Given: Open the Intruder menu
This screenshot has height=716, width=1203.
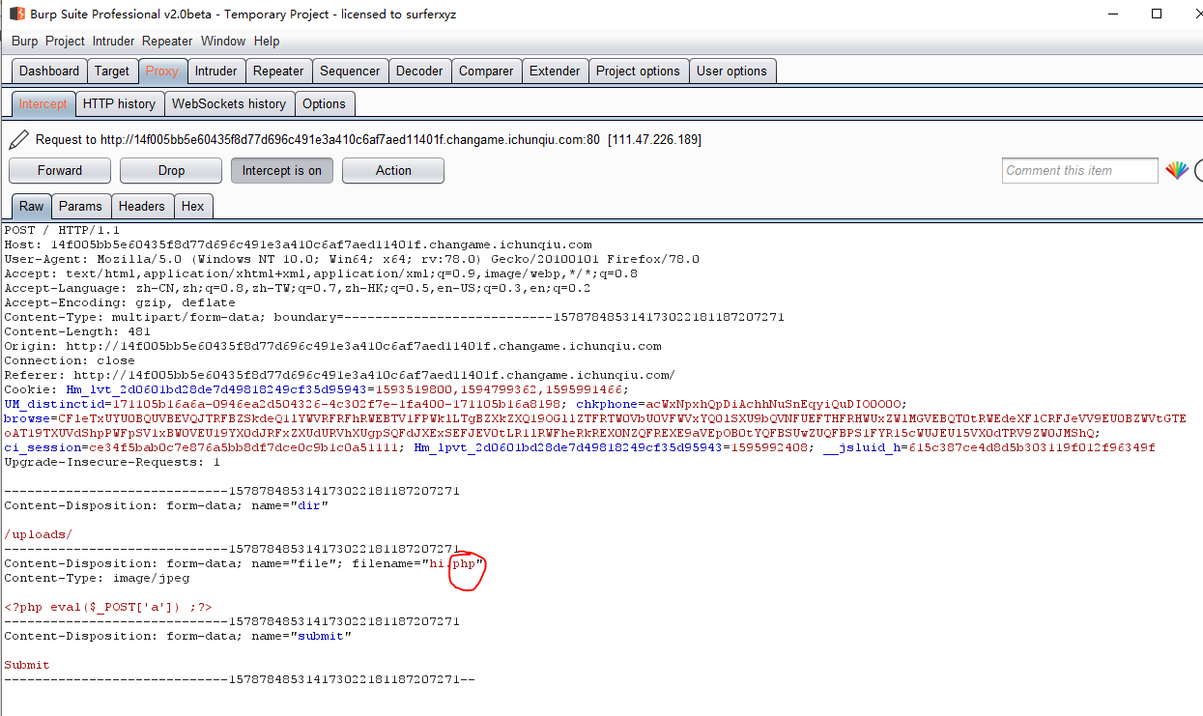Looking at the screenshot, I should pos(114,42).
